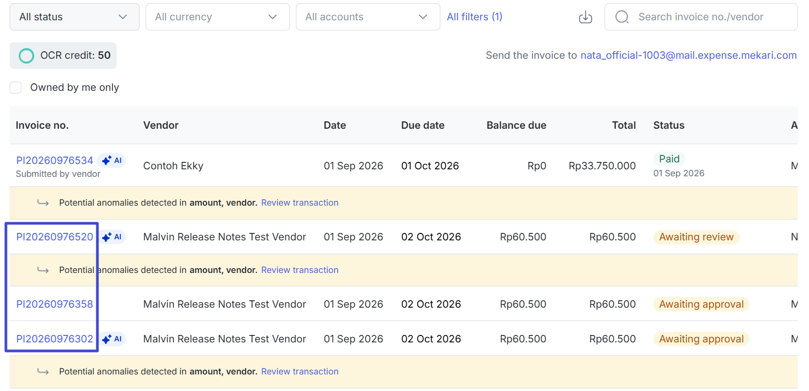Open the All accounts dropdown
The height and width of the screenshot is (391, 809).
[368, 17]
